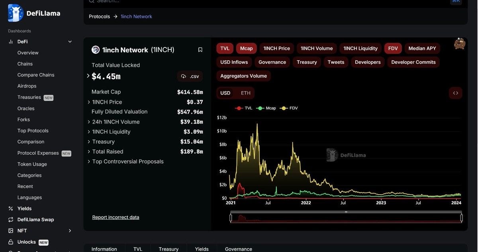Screen dimensions: 478x252
Task: Click the DeFi bar chart sidebar icon
Action: pyautogui.click(x=11, y=41)
